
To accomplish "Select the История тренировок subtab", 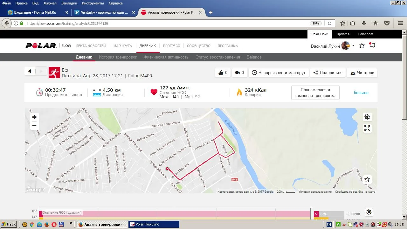I will coord(118,57).
